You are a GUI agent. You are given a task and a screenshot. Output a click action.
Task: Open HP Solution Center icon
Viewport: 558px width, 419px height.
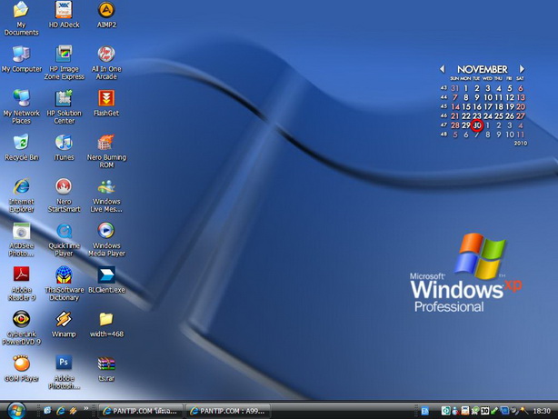coord(64,98)
